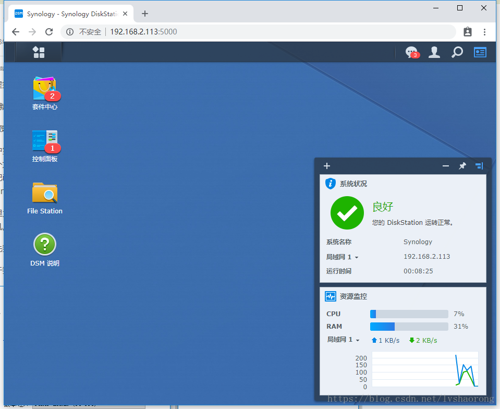This screenshot has height=409, width=500.
Task: Click the CPU usage bar
Action: click(x=409, y=314)
